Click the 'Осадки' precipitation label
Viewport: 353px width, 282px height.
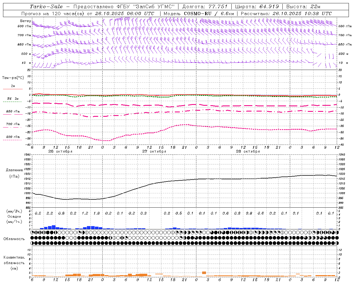(x=14, y=216)
